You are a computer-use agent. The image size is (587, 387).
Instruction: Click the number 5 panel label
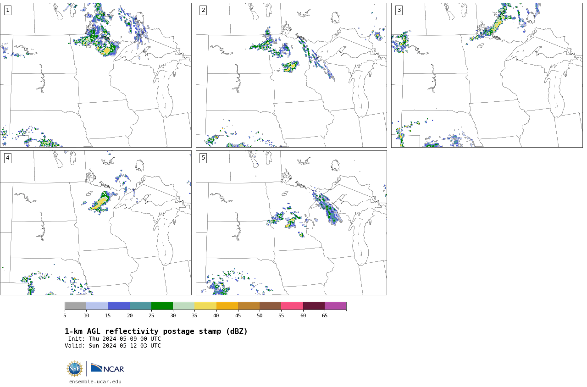[203, 158]
